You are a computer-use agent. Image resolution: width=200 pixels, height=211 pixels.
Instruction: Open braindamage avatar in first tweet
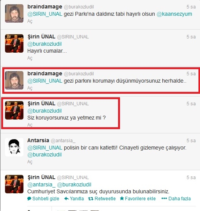pyautogui.click(x=14, y=13)
